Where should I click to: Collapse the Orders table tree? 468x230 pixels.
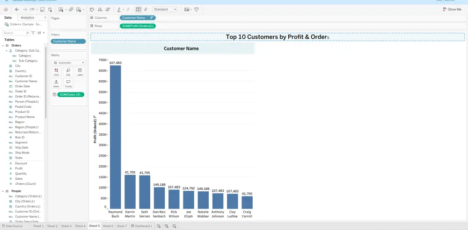[3, 46]
